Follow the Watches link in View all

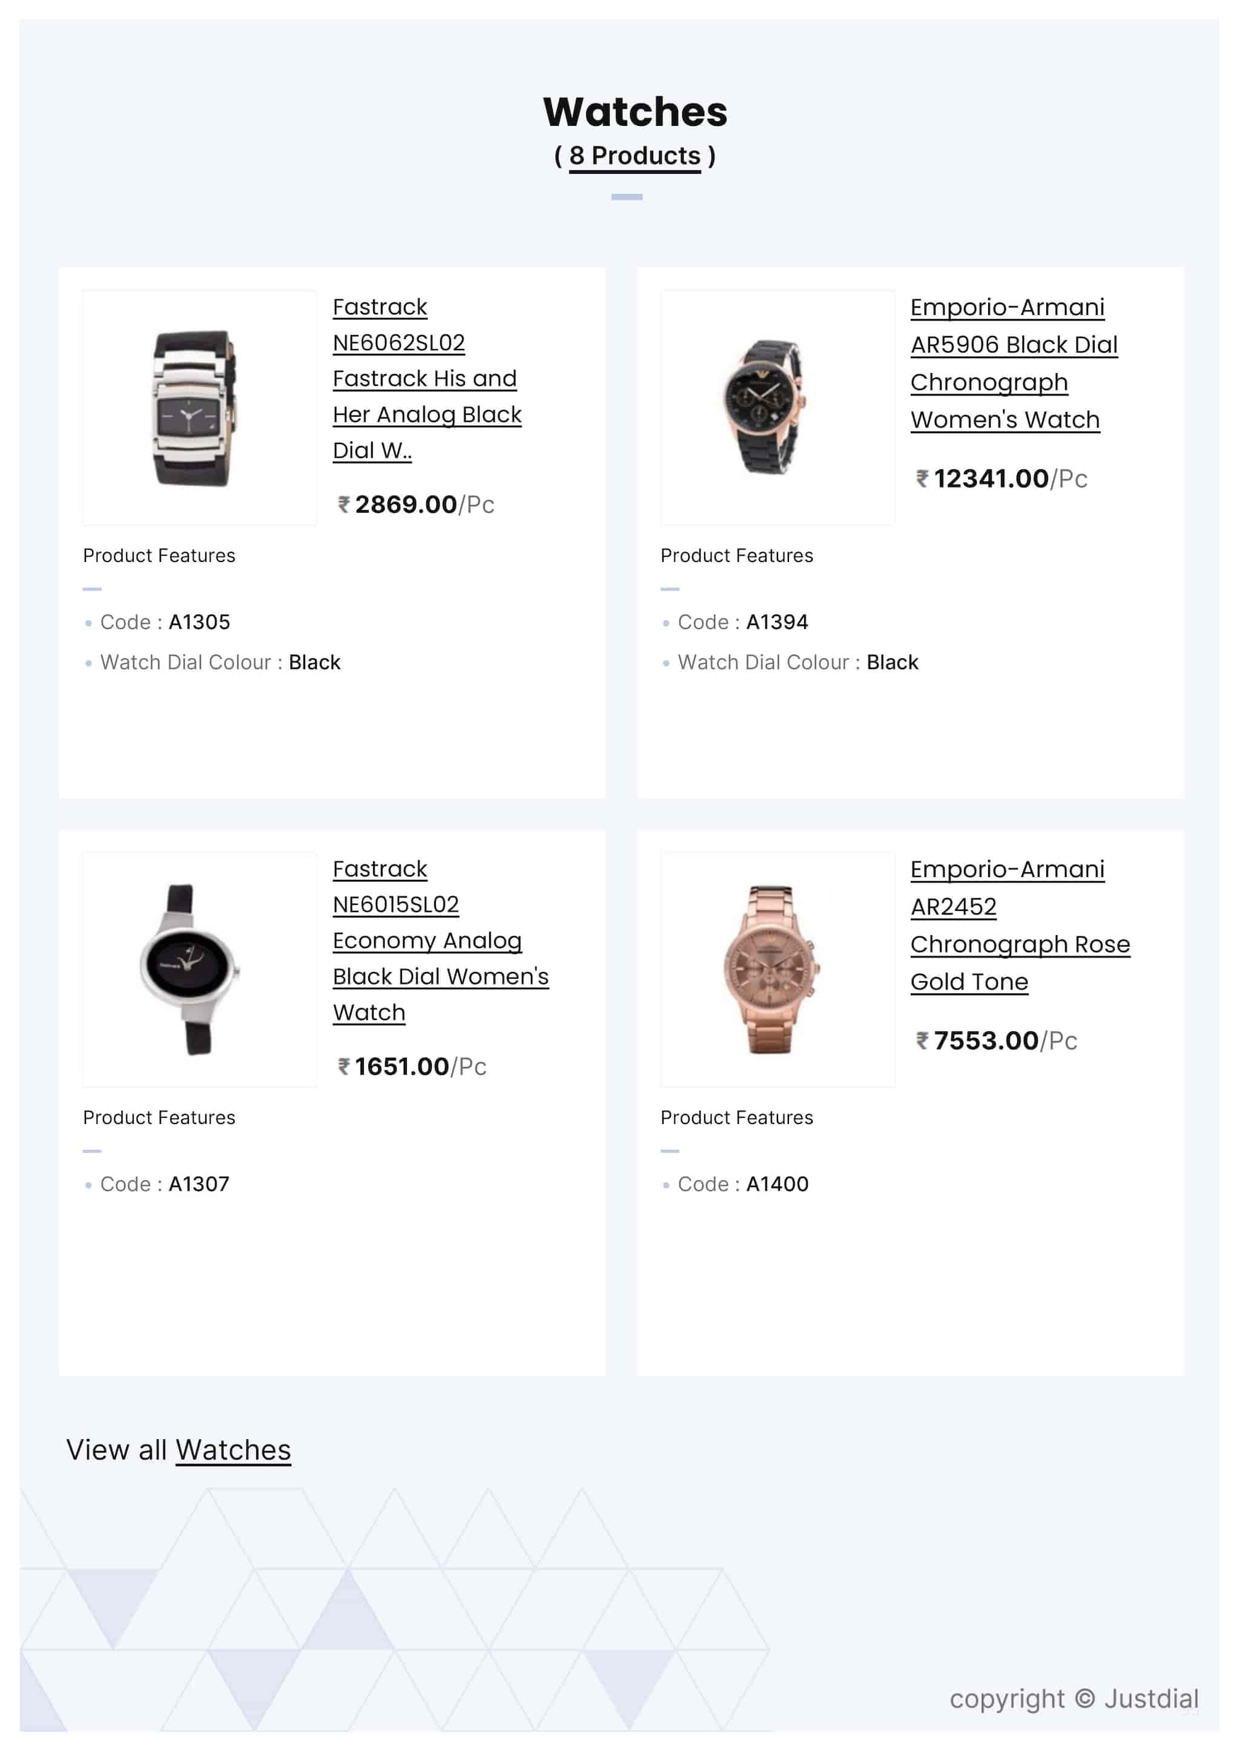pyautogui.click(x=233, y=1450)
